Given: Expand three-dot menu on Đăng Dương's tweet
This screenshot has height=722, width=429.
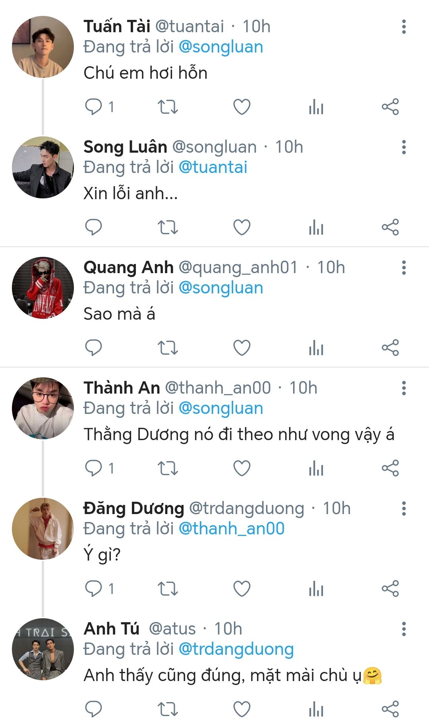Looking at the screenshot, I should (404, 509).
